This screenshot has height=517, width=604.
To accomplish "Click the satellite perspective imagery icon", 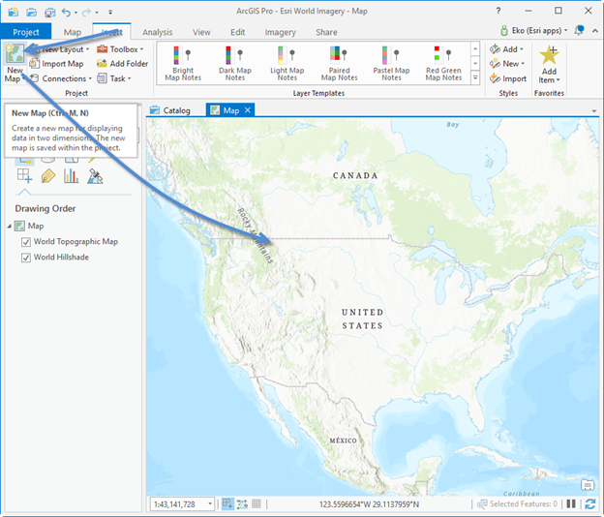I will 95,176.
